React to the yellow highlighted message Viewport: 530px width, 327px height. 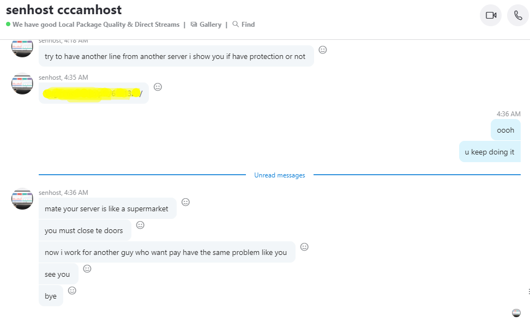pos(158,87)
